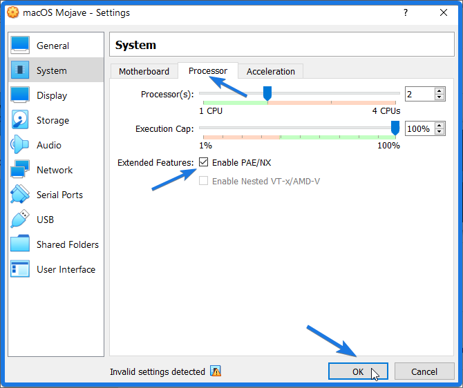Open the Shared Folders settings label
This screenshot has height=388, width=463.
point(68,244)
